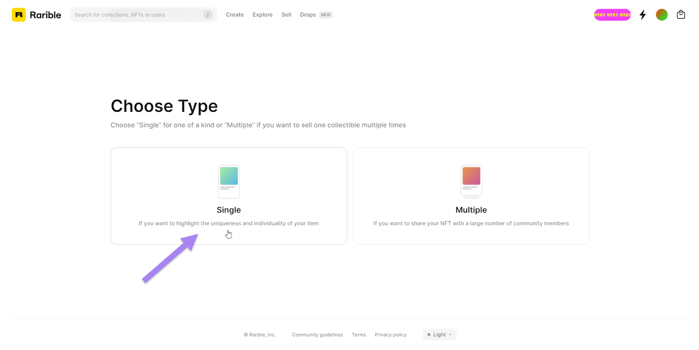Open the Privacy policy link
This screenshot has width=699, height=350.
pyautogui.click(x=390, y=335)
